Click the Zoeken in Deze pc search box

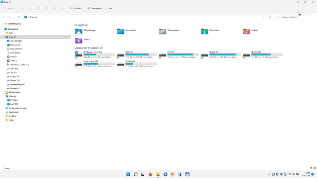pyautogui.click(x=293, y=17)
